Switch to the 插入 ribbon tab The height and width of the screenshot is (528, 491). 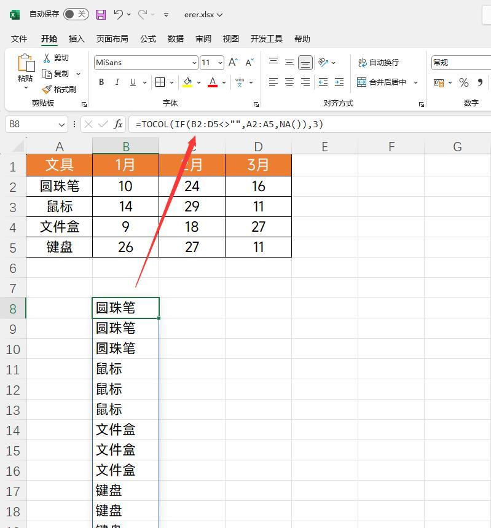point(76,39)
